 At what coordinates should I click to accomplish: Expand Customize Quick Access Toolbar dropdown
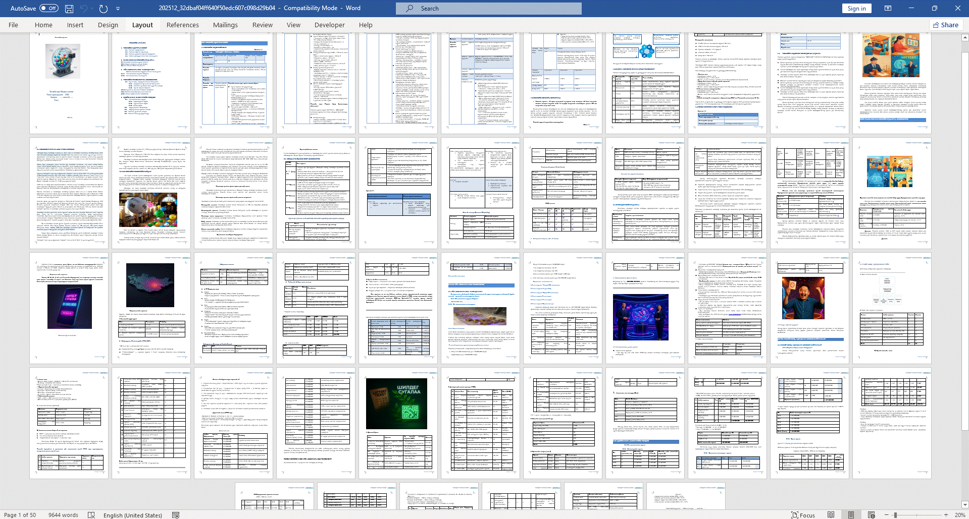tap(118, 9)
